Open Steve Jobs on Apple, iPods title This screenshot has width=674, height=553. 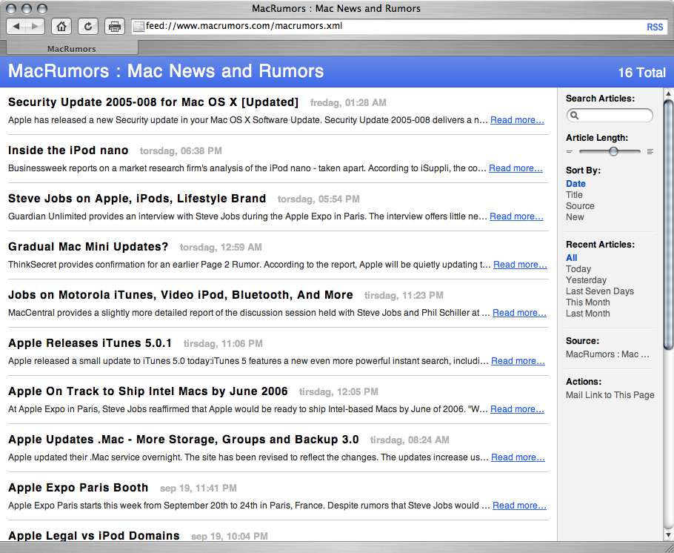point(137,199)
